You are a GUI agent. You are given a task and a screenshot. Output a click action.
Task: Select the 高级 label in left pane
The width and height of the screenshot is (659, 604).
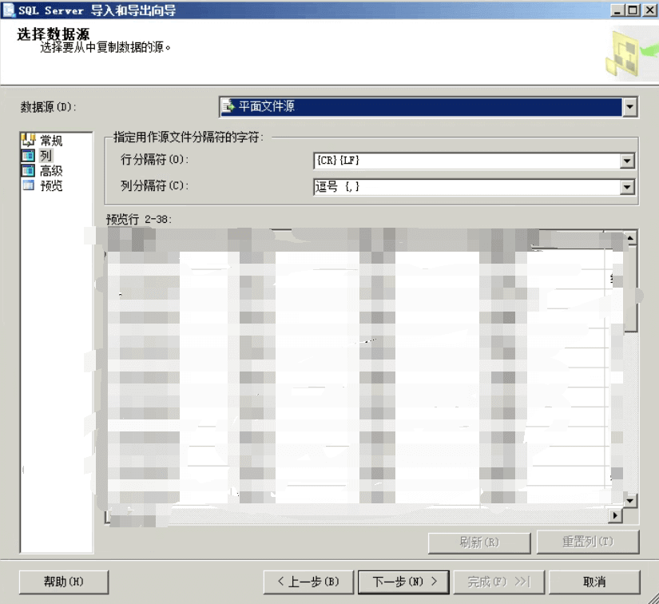[51, 171]
